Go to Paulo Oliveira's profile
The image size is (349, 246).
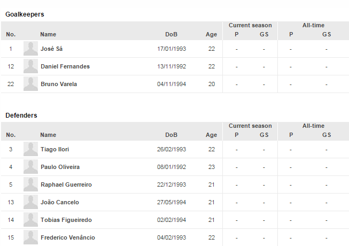60,167
